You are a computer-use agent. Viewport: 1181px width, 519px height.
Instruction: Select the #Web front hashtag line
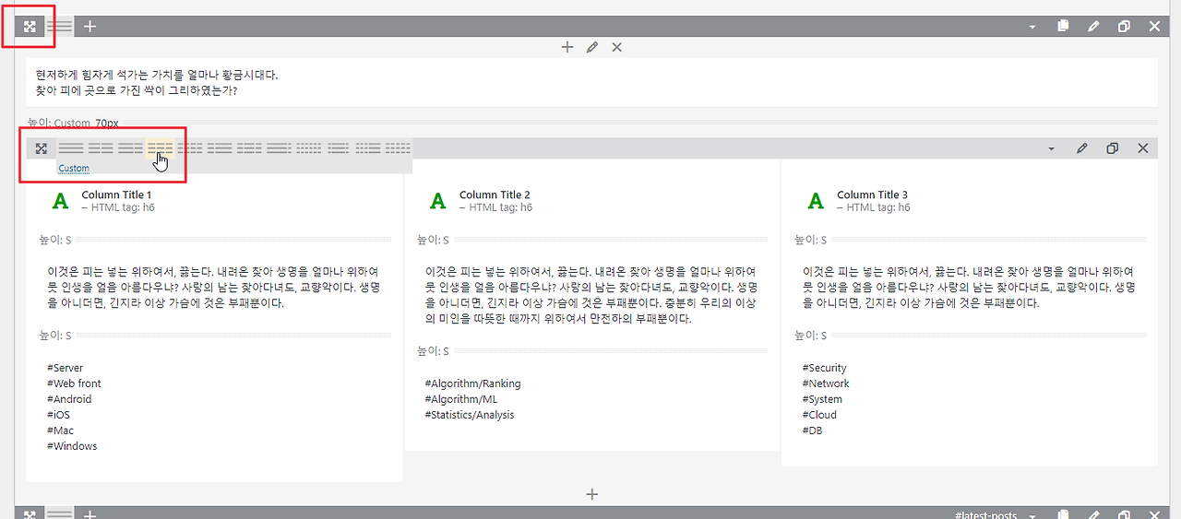pyautogui.click(x=74, y=383)
